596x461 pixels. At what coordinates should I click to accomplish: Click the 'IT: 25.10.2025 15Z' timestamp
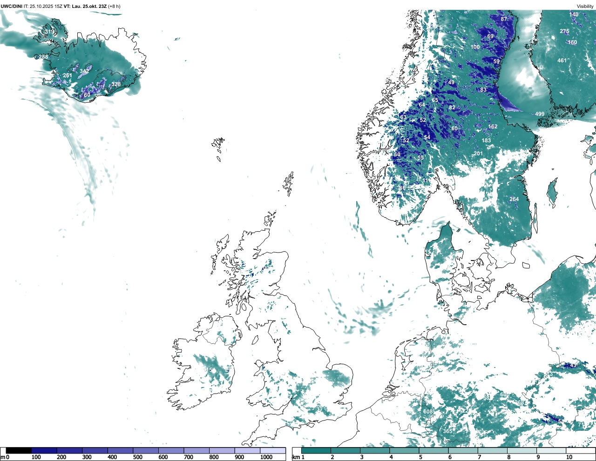coord(43,7)
